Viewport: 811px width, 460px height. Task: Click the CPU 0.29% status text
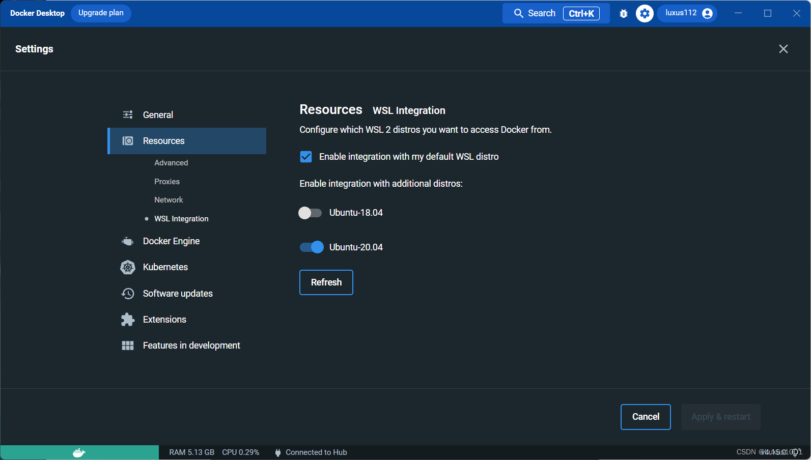pos(240,452)
